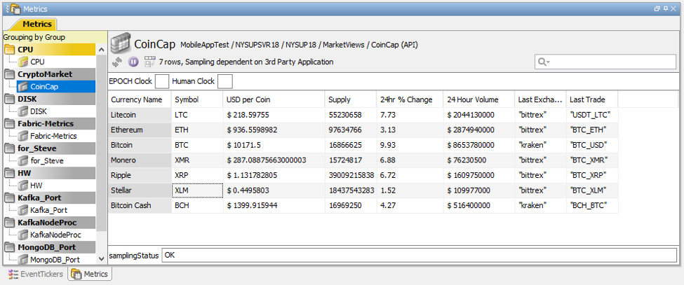The width and height of the screenshot is (684, 285).
Task: Select the Fabric-Metrics group header
Action: 49,123
